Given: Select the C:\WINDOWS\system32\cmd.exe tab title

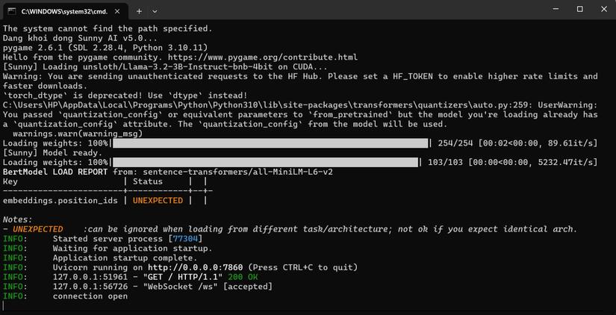Looking at the screenshot, I should coord(63,11).
